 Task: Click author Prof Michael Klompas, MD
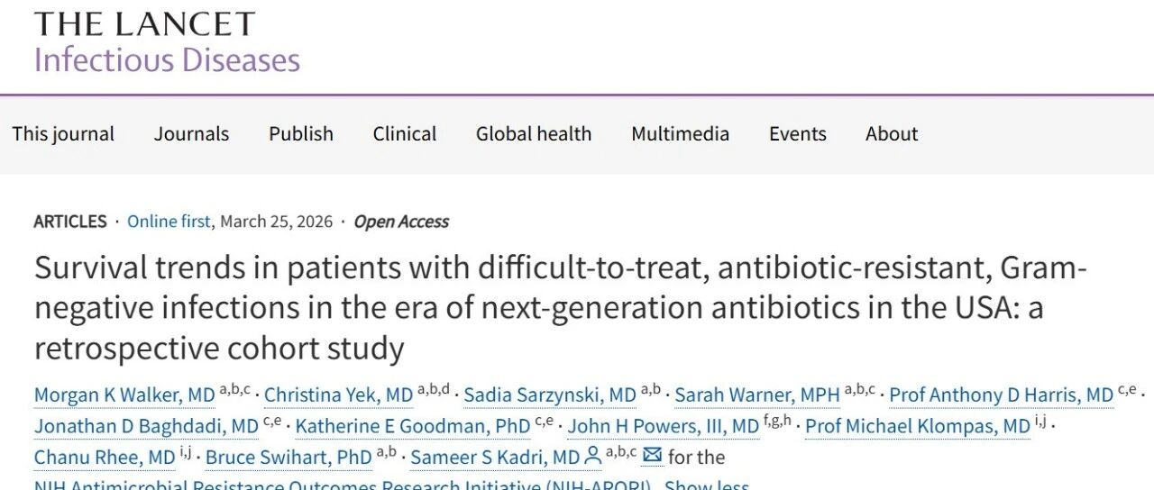tap(917, 426)
